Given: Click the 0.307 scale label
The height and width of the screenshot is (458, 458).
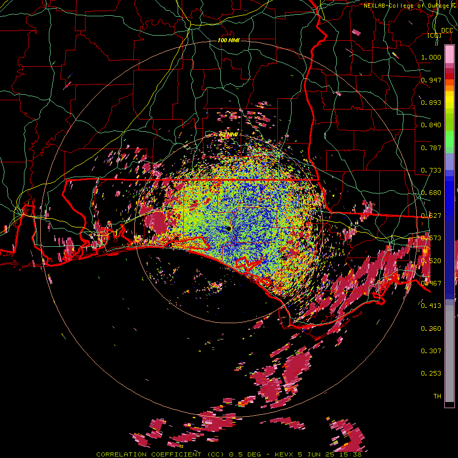Looking at the screenshot, I should [x=431, y=351].
